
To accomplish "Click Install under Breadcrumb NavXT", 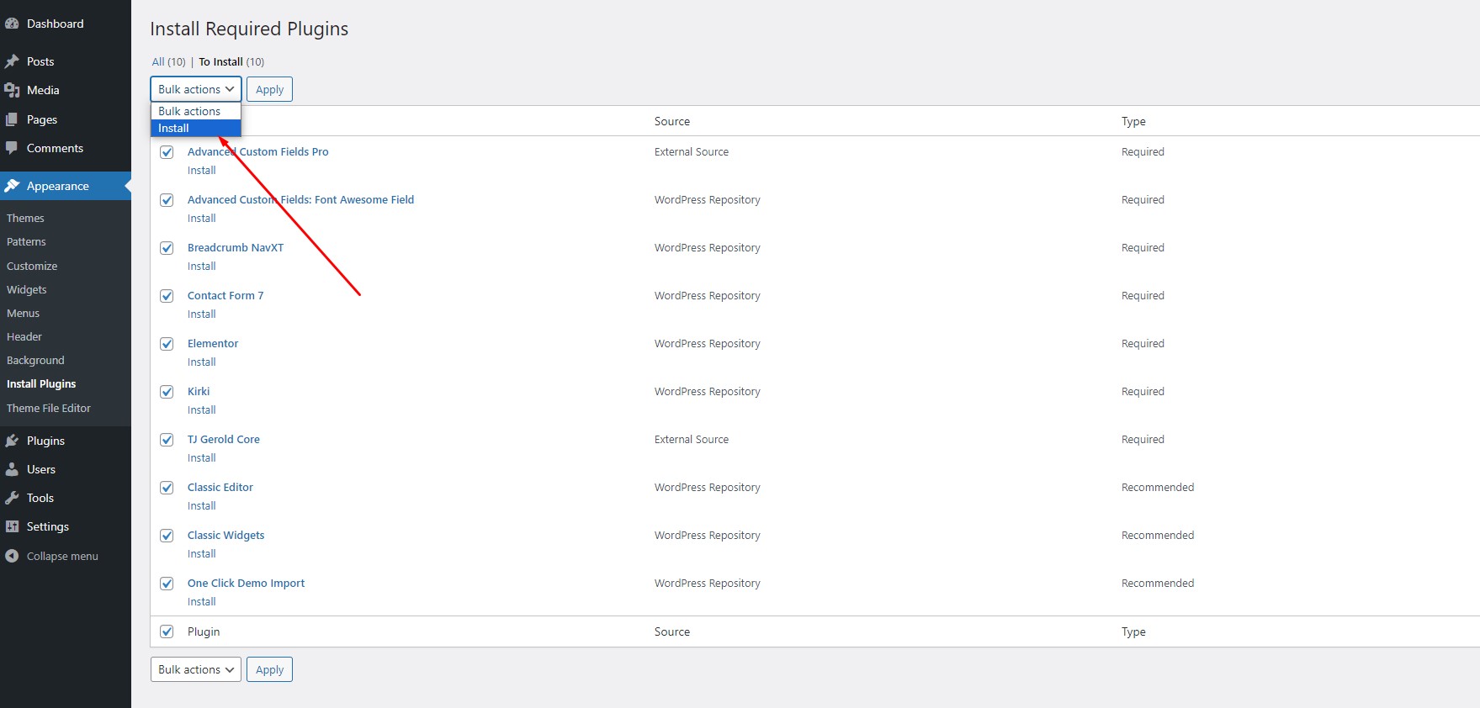I will pyautogui.click(x=202, y=266).
